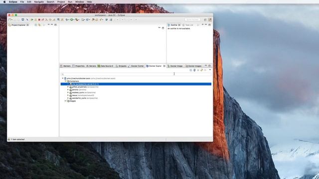Click the Collapse All icon in Project Explorer

pyautogui.click(x=36, y=25)
